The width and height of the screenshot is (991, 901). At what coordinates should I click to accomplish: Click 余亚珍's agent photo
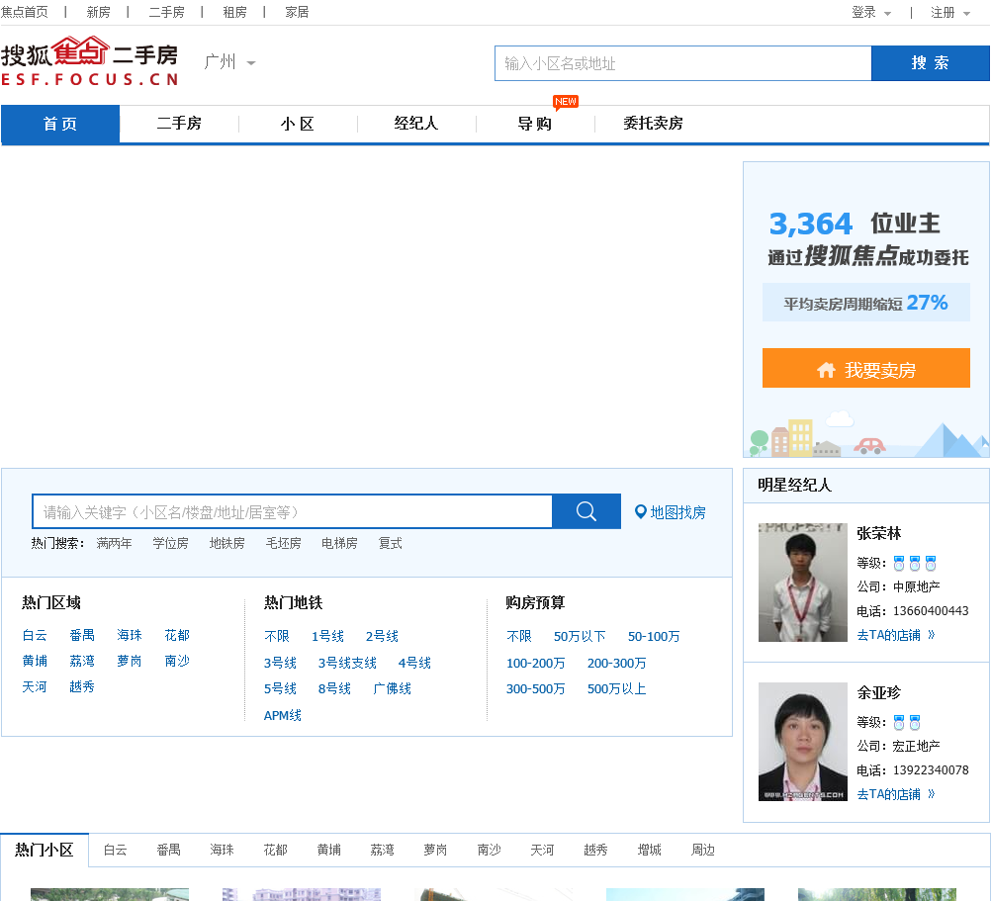[803, 742]
